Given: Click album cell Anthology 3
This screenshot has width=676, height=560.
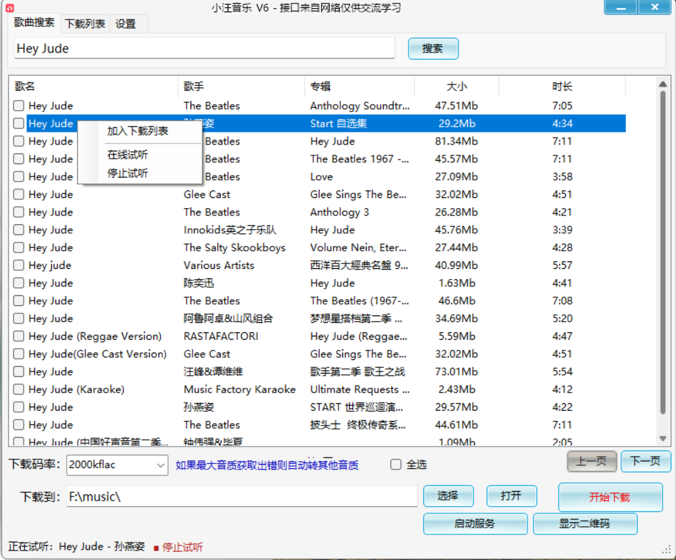Looking at the screenshot, I should click(x=340, y=212).
